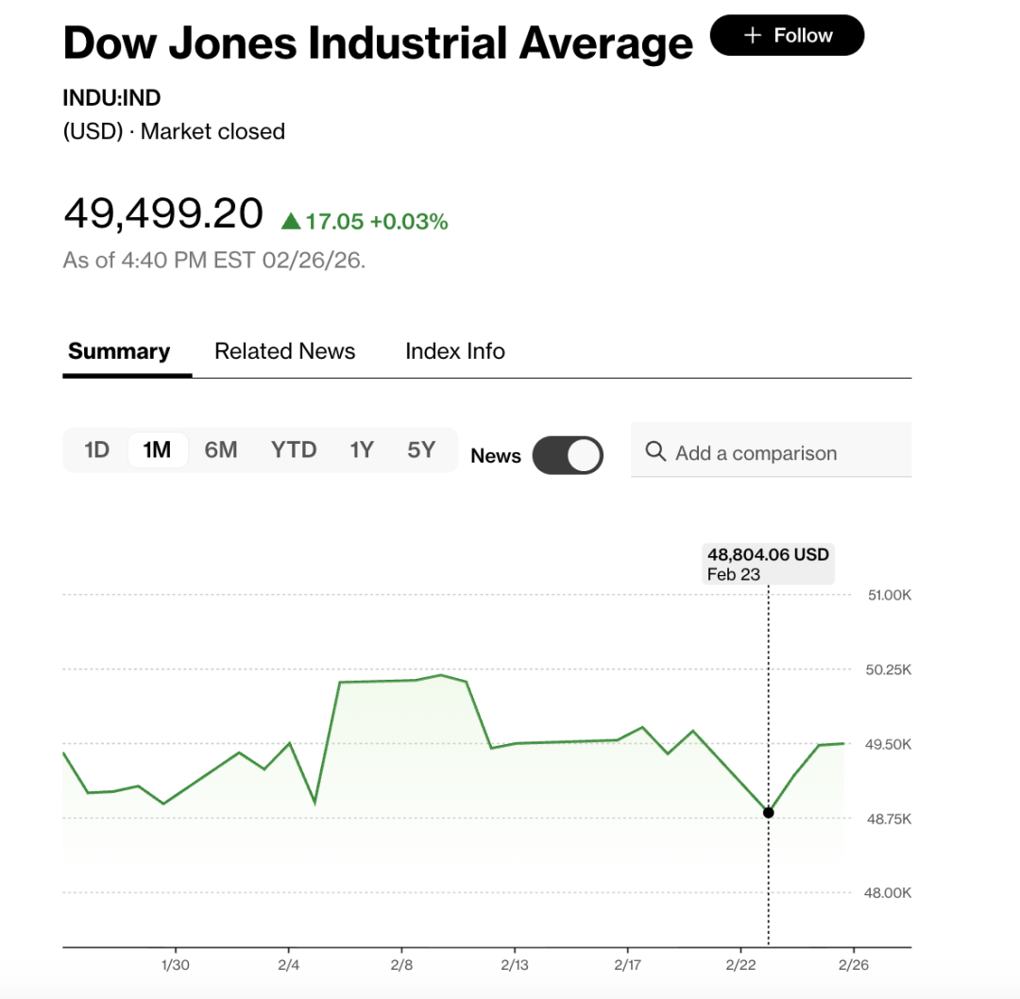Open the Index Info tab

click(x=455, y=351)
